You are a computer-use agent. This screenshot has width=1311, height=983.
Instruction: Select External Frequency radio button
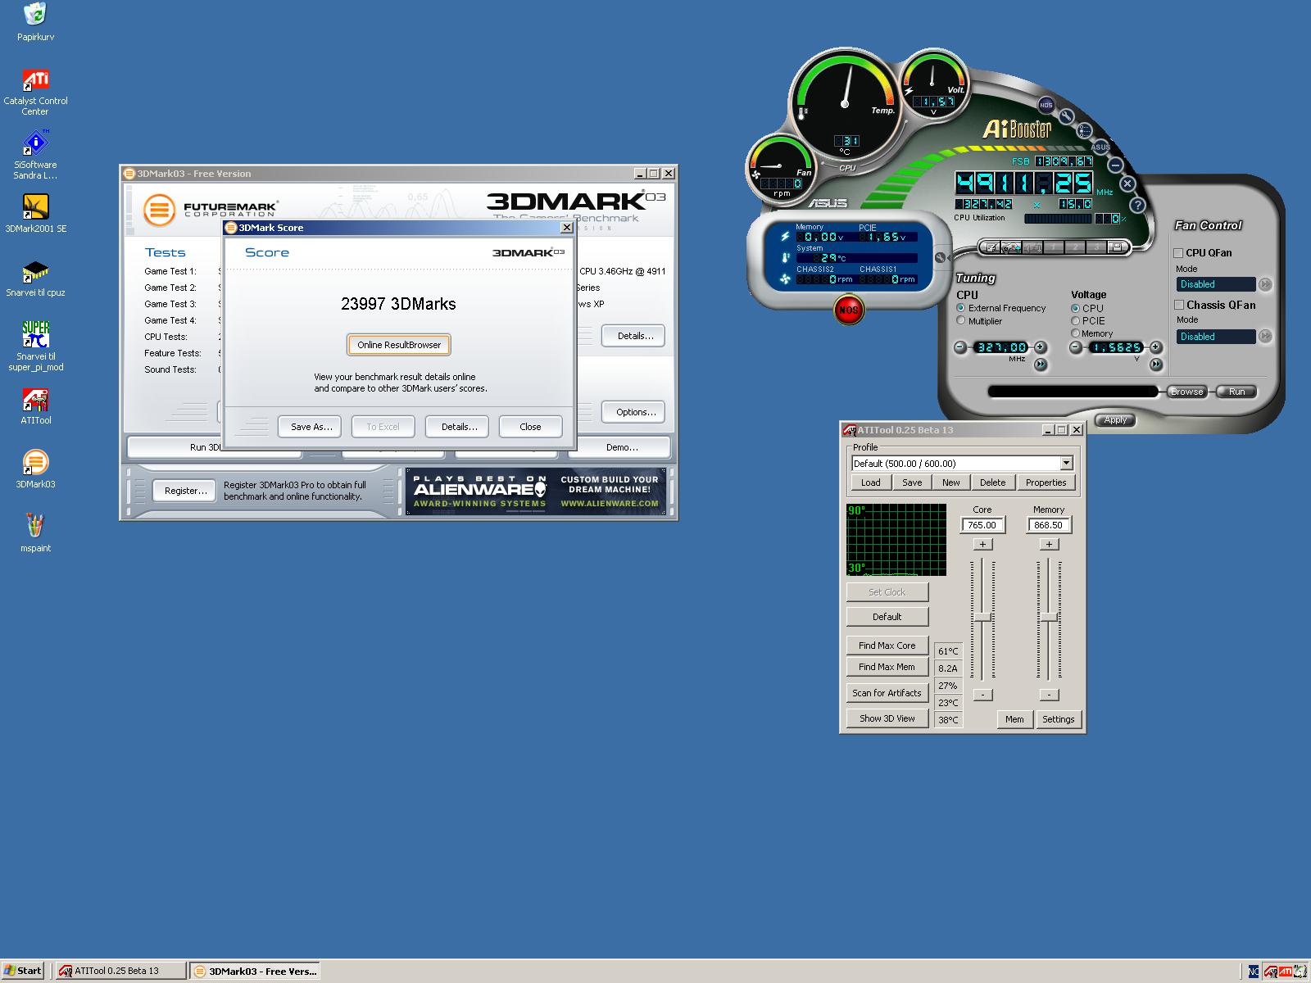click(961, 308)
